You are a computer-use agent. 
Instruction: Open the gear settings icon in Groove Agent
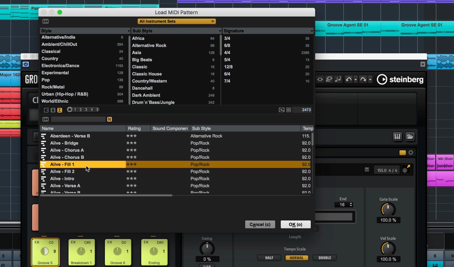(411, 153)
